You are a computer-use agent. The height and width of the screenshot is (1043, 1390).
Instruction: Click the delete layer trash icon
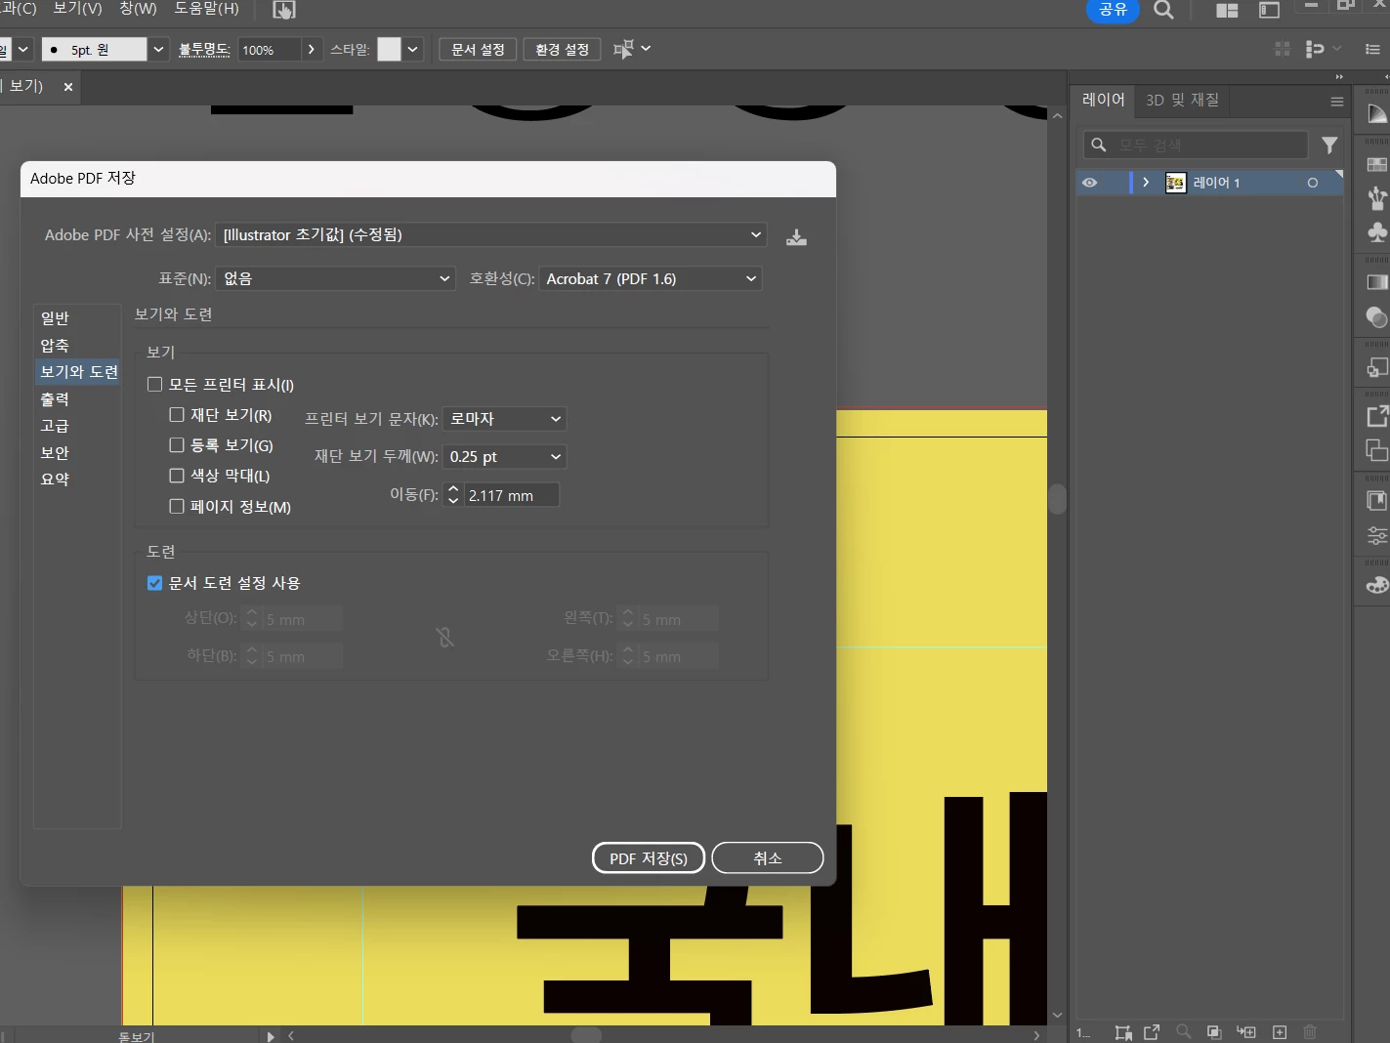(x=1310, y=1032)
